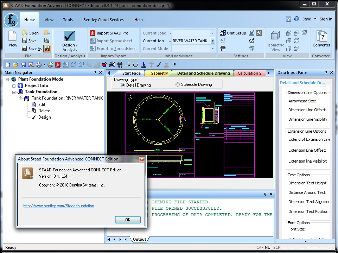This screenshot has width=338, height=253.
Task: Click the Output tab at pane bottom
Action: pyautogui.click(x=139, y=239)
